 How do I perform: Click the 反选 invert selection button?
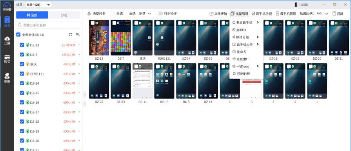pos(132,14)
